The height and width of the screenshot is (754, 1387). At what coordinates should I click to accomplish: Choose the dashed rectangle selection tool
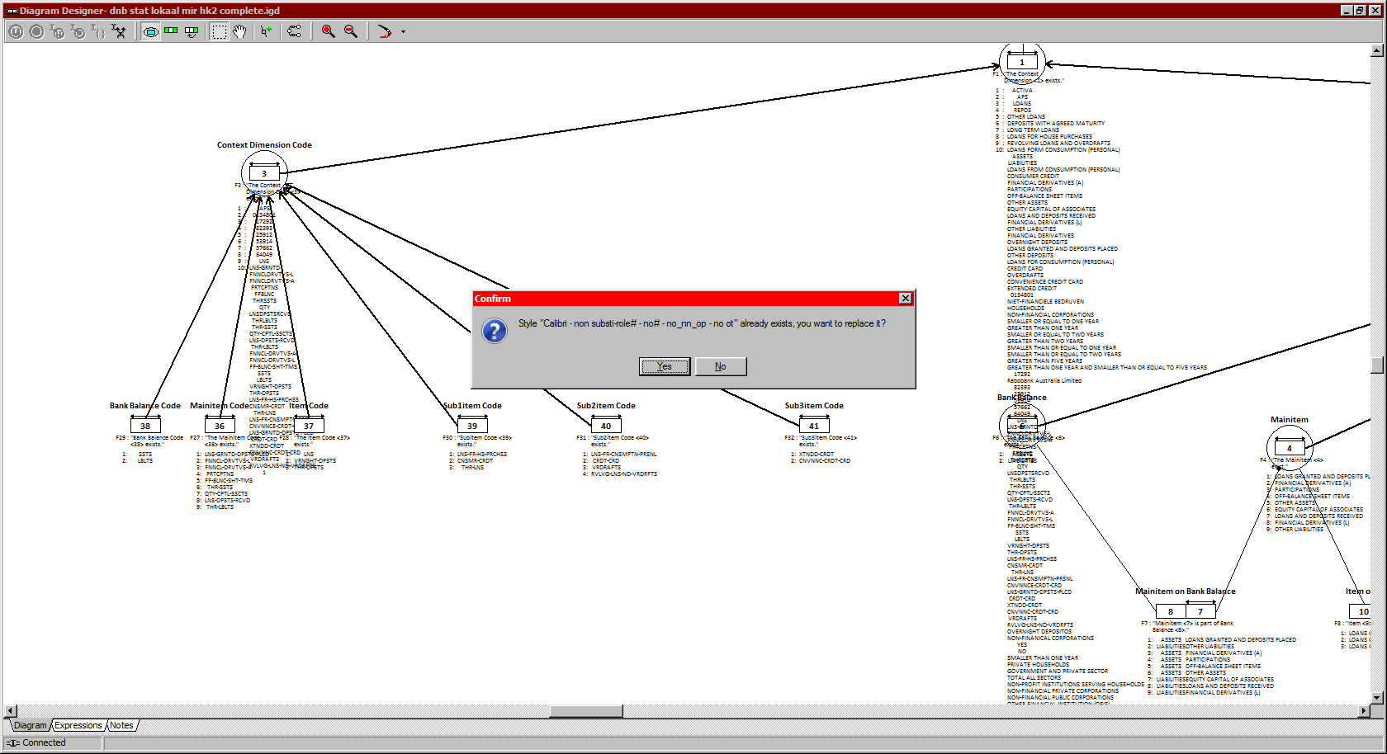tap(219, 31)
